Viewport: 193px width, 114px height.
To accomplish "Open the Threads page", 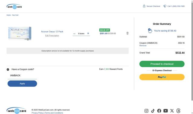I will [x=179, y=111].
